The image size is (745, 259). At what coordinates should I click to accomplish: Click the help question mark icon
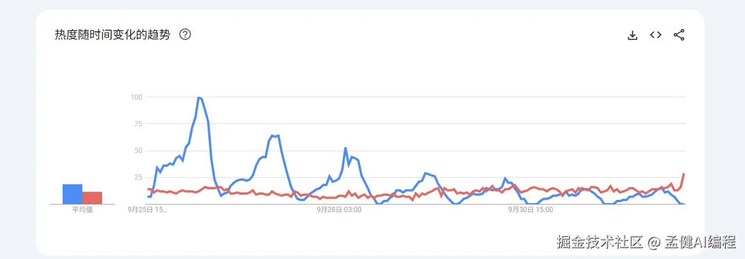point(185,35)
